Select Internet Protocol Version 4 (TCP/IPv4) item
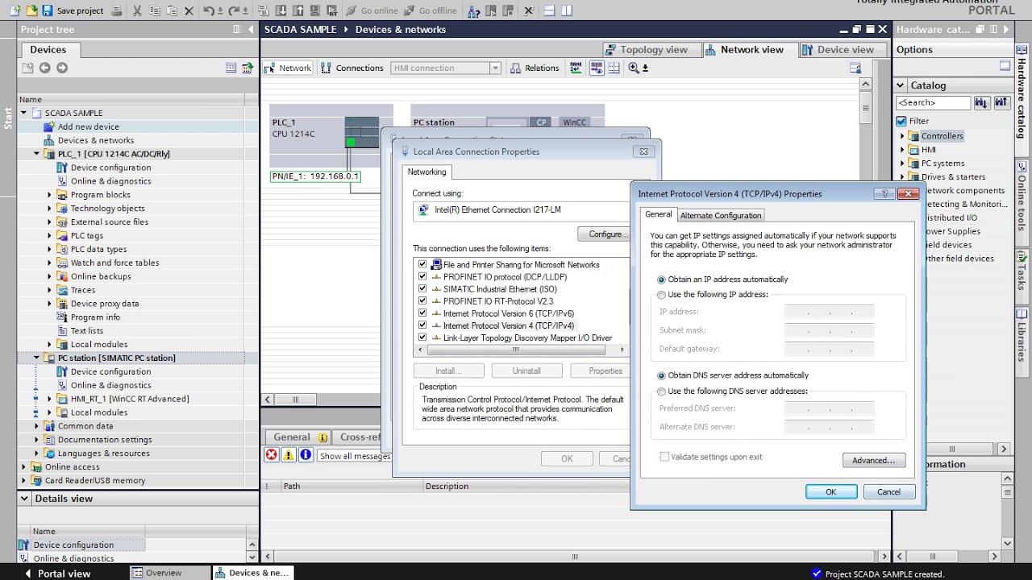The width and height of the screenshot is (1032, 580). pyautogui.click(x=508, y=325)
